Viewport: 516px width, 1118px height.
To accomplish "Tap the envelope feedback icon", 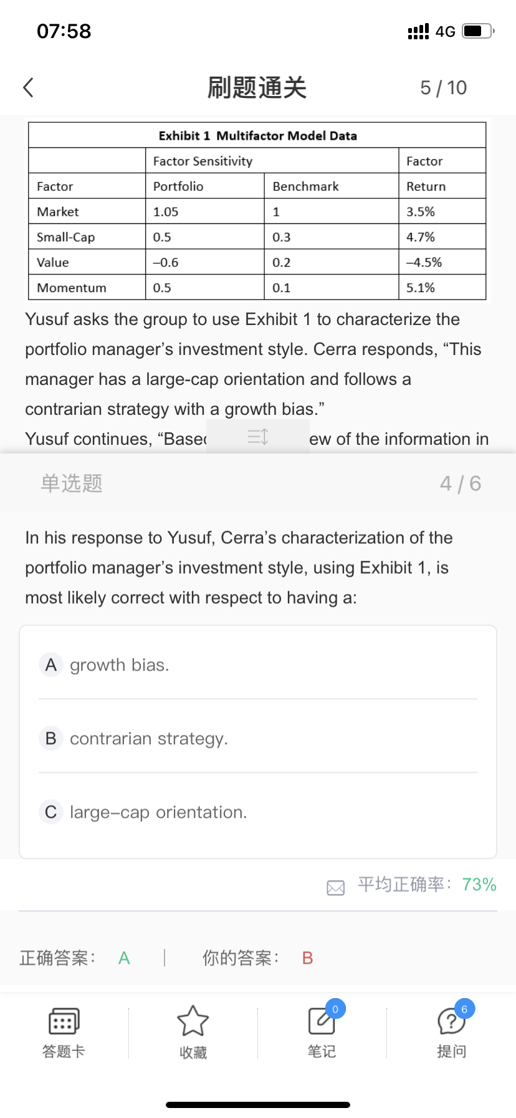I will pyautogui.click(x=335, y=887).
